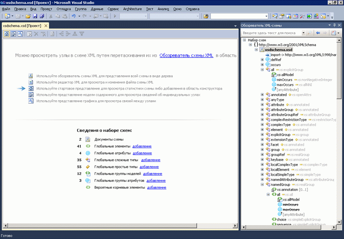
Task: Click the Clear Workspace designer icon
Action: 29,34
